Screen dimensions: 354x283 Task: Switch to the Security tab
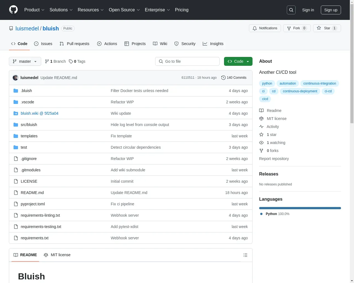point(185,44)
